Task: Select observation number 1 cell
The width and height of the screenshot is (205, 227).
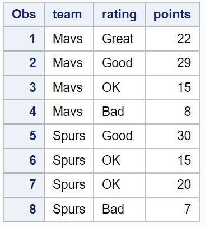Action: pyautogui.click(x=24, y=39)
